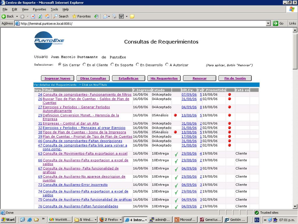Stop loading the page with the Stop icon
298x224 pixels.
(33, 16)
